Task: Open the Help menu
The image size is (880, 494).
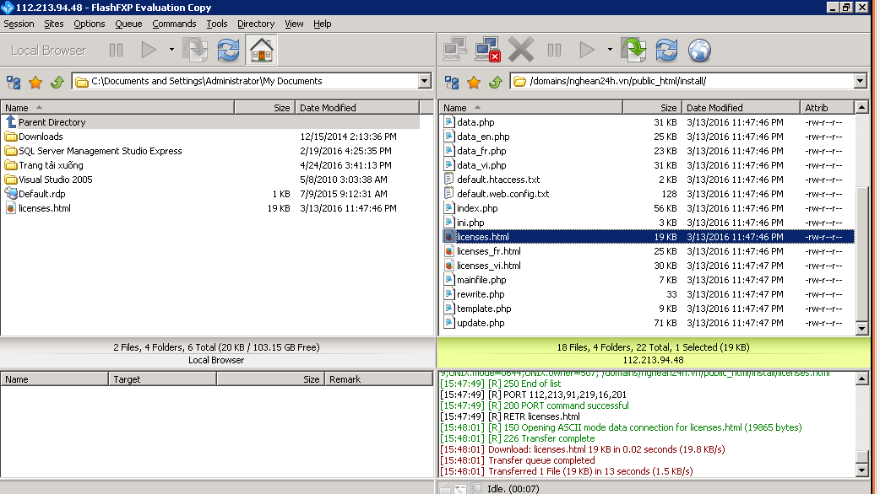Action: [x=322, y=24]
